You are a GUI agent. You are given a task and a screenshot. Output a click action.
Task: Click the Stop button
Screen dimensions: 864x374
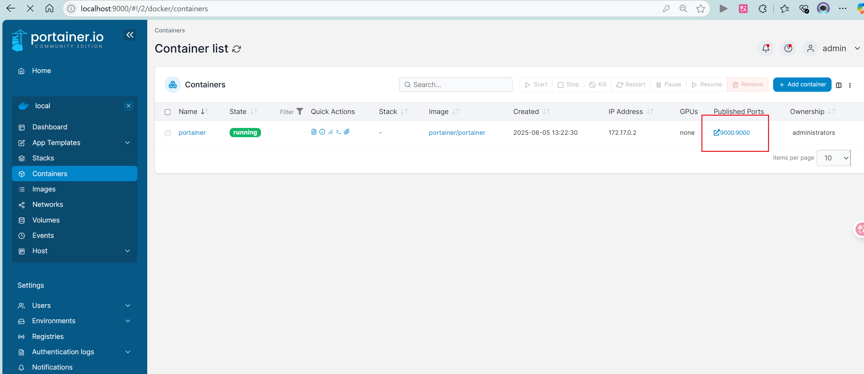568,85
